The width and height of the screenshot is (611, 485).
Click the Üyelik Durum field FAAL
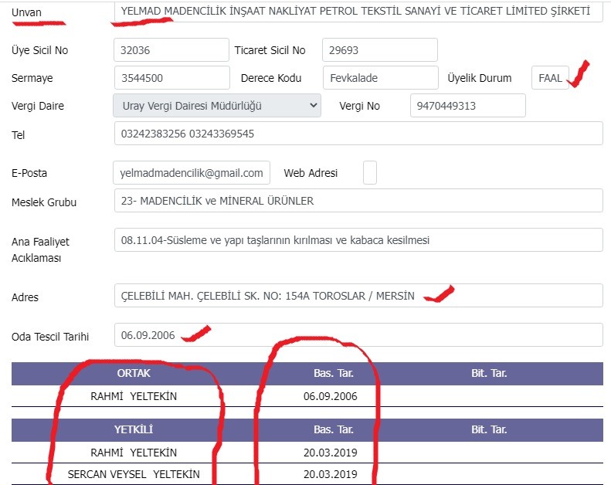tap(550, 78)
